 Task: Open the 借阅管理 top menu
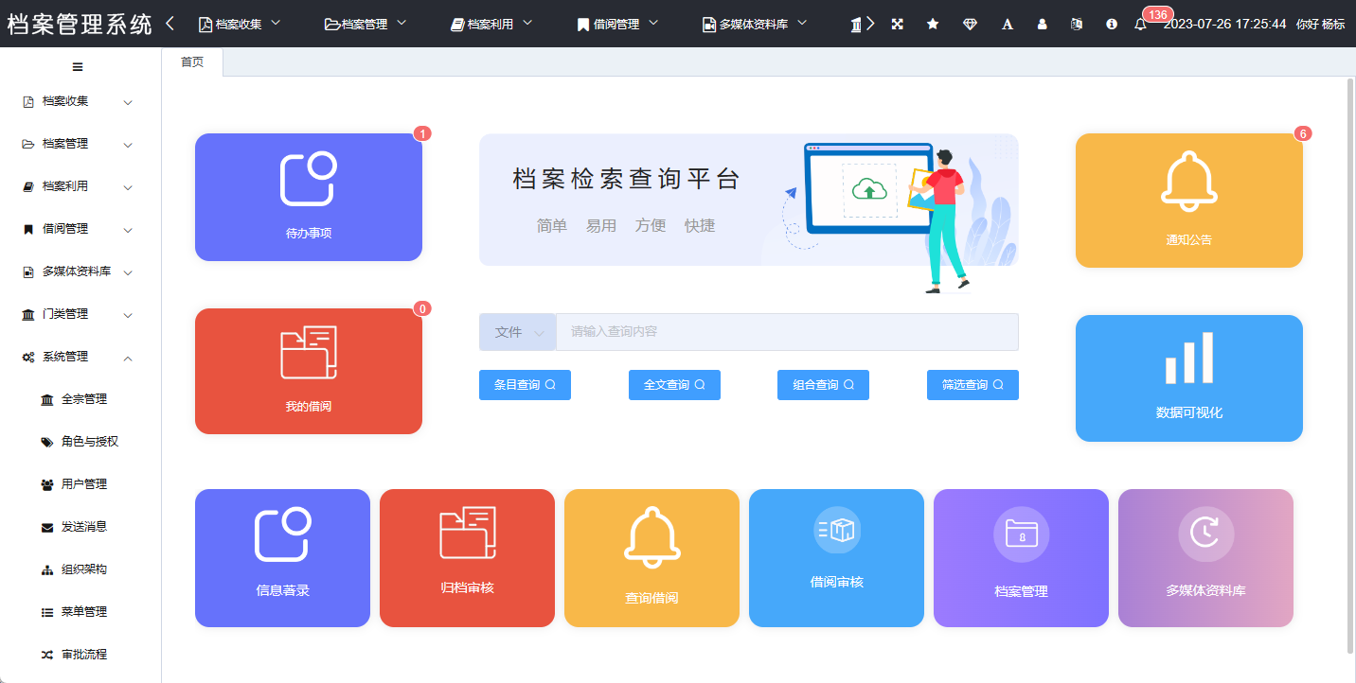(x=617, y=25)
